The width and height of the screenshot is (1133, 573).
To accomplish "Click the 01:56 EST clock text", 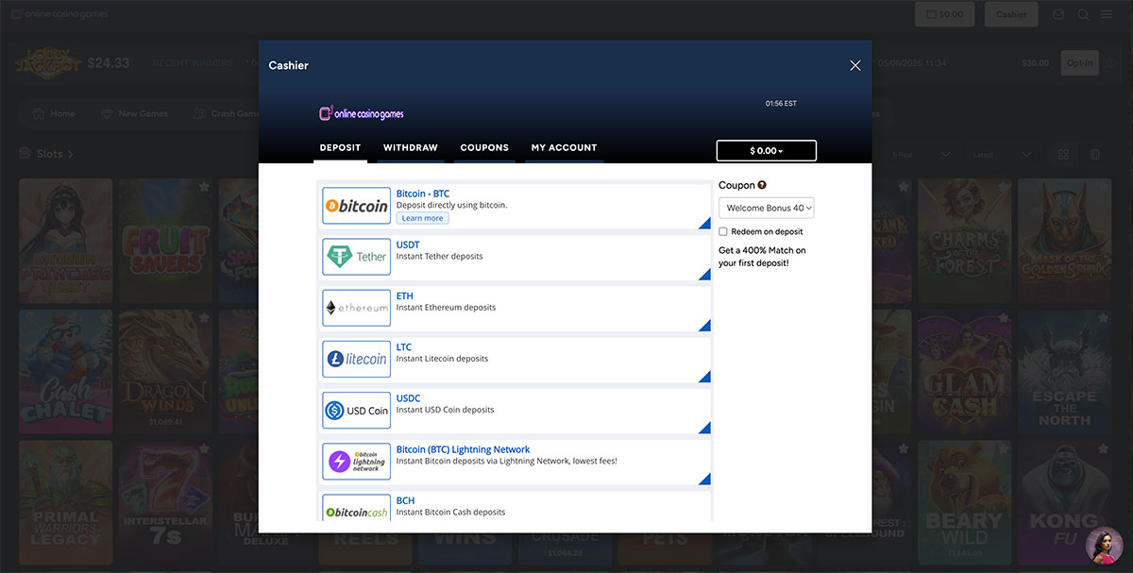I will coord(781,103).
